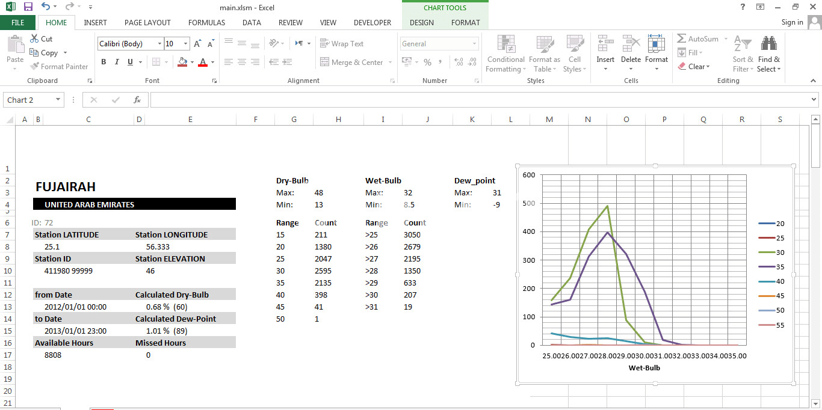Viewport: 822px width, 410px height.
Task: Click the Format Painter tool
Action: point(59,67)
